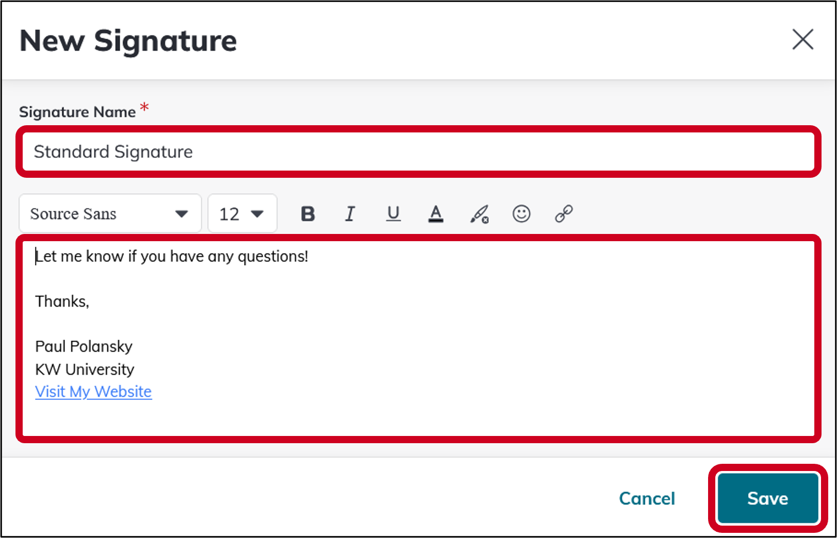The width and height of the screenshot is (837, 538).
Task: Expand the font family selector chevron
Action: (182, 213)
